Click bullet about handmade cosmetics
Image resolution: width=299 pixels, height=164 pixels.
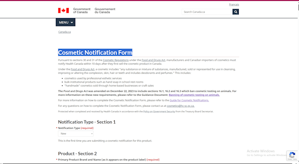[x=109, y=86]
